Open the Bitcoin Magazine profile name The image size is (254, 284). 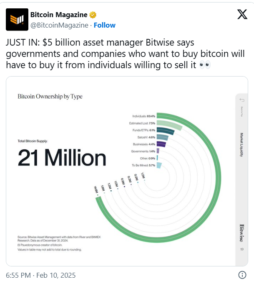[x=59, y=15]
